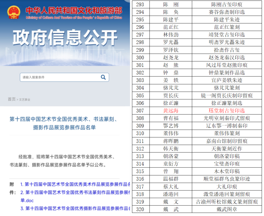Click table row number 320
The width and height of the screenshot is (264, 216).
(x=140, y=209)
